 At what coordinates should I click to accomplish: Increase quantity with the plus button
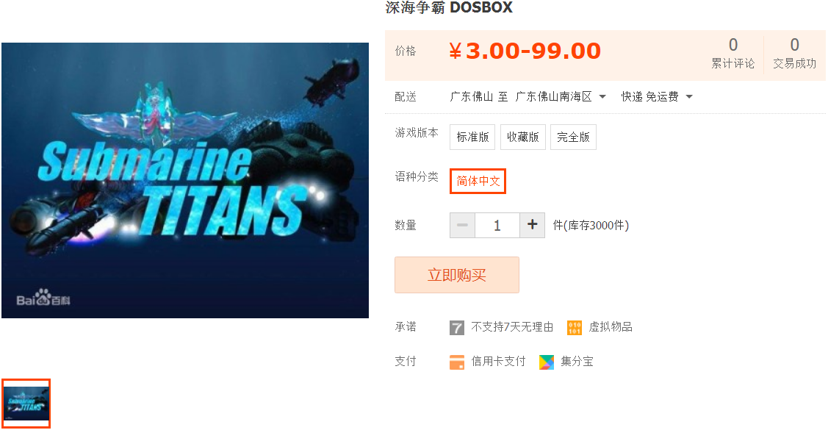tap(532, 226)
